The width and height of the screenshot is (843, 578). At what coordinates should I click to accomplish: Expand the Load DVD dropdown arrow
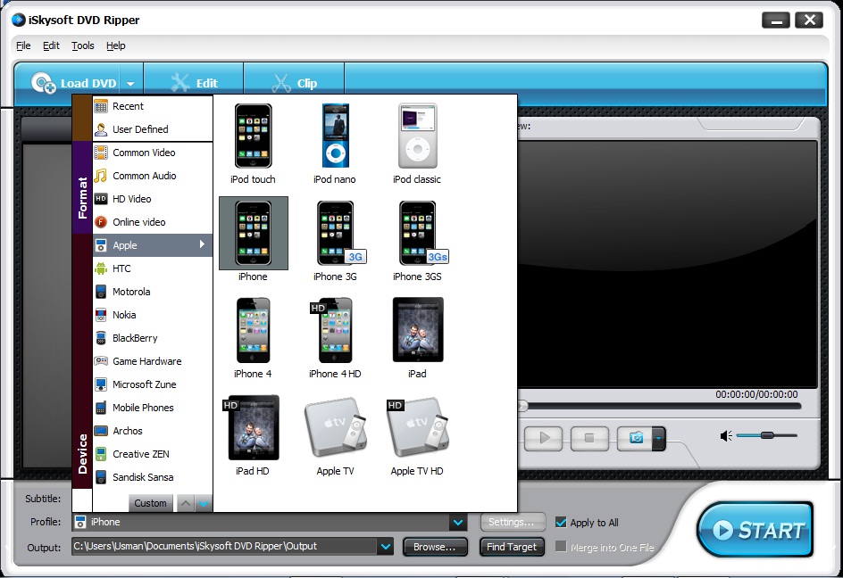pyautogui.click(x=130, y=84)
